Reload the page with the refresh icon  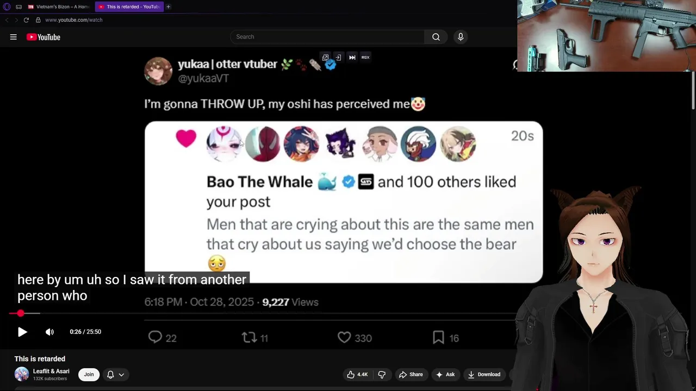[x=26, y=20]
